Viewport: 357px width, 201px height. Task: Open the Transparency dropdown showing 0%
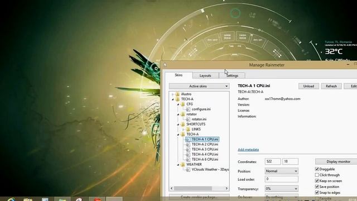point(281,189)
